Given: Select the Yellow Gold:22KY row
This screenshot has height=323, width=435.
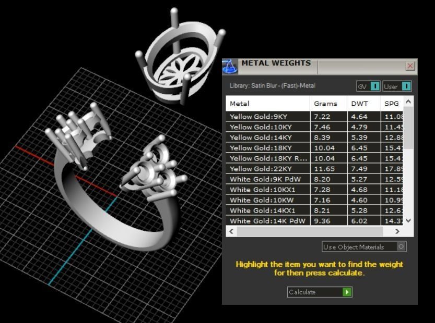Looking at the screenshot, I should [314, 169].
